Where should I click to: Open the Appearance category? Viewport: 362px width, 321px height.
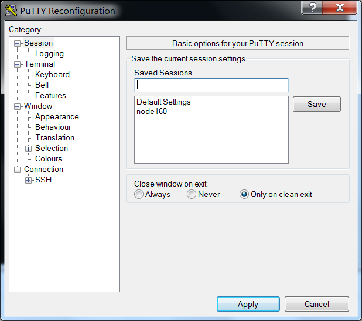(57, 116)
